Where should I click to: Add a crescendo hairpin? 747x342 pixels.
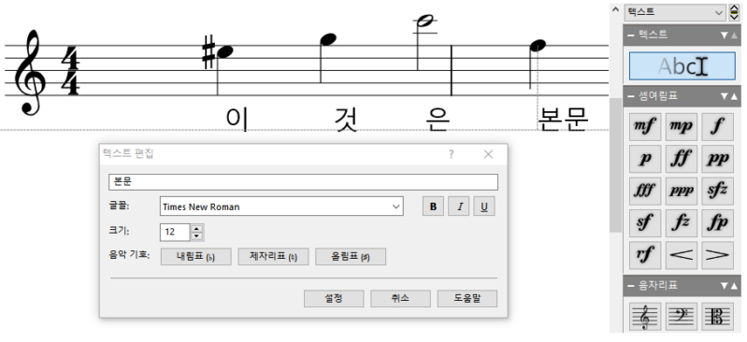click(x=682, y=255)
